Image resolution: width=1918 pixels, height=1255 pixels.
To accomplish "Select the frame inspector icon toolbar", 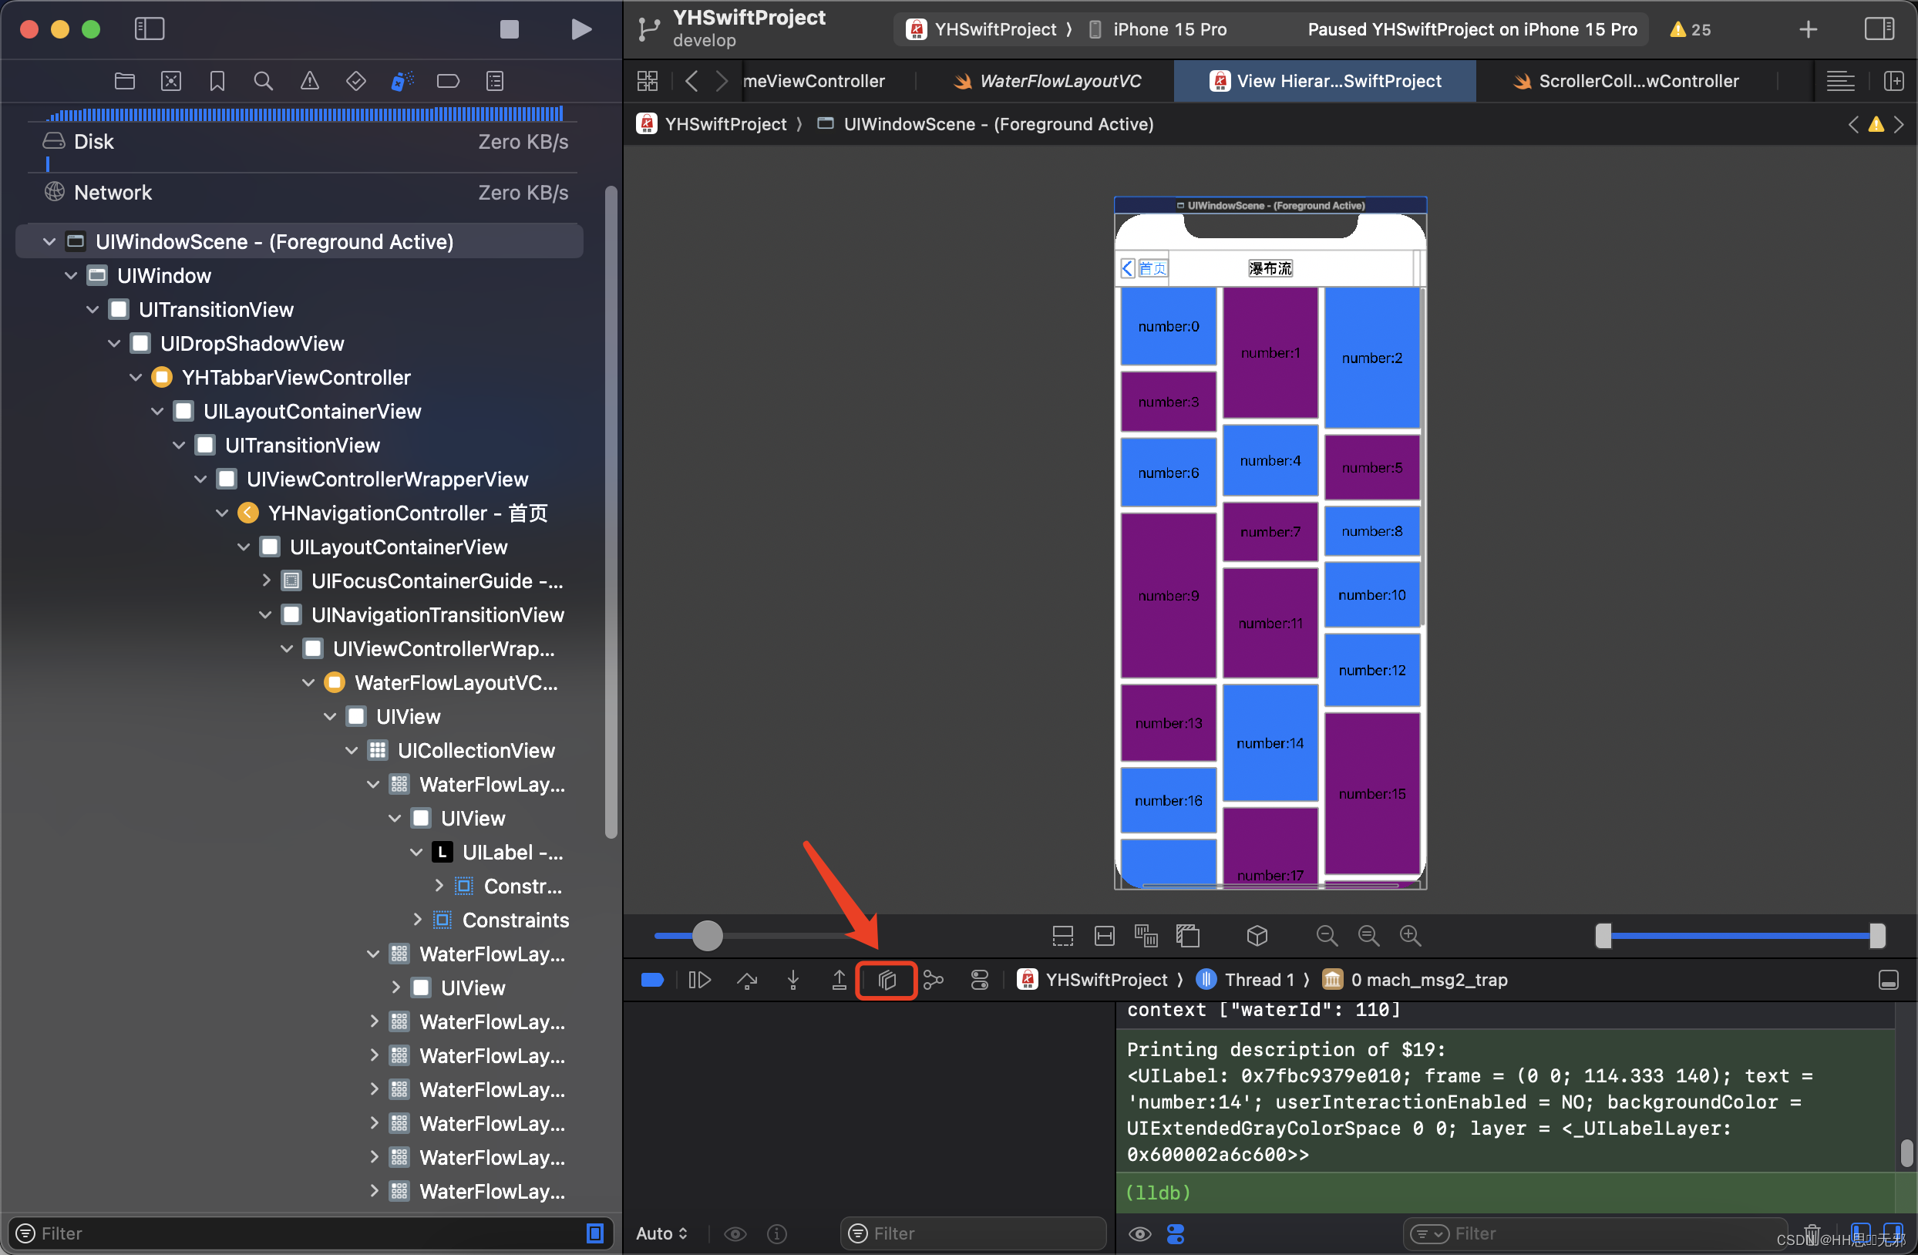I will pos(887,979).
